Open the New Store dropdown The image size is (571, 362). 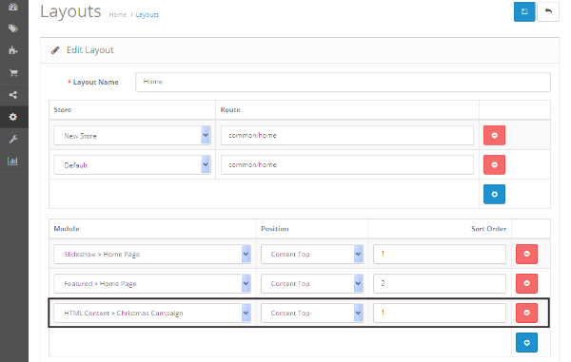(x=132, y=136)
